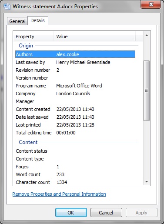Click the alex.cooke author value
Image resolution: width=164 pixels, height=224 pixels.
click(x=67, y=54)
